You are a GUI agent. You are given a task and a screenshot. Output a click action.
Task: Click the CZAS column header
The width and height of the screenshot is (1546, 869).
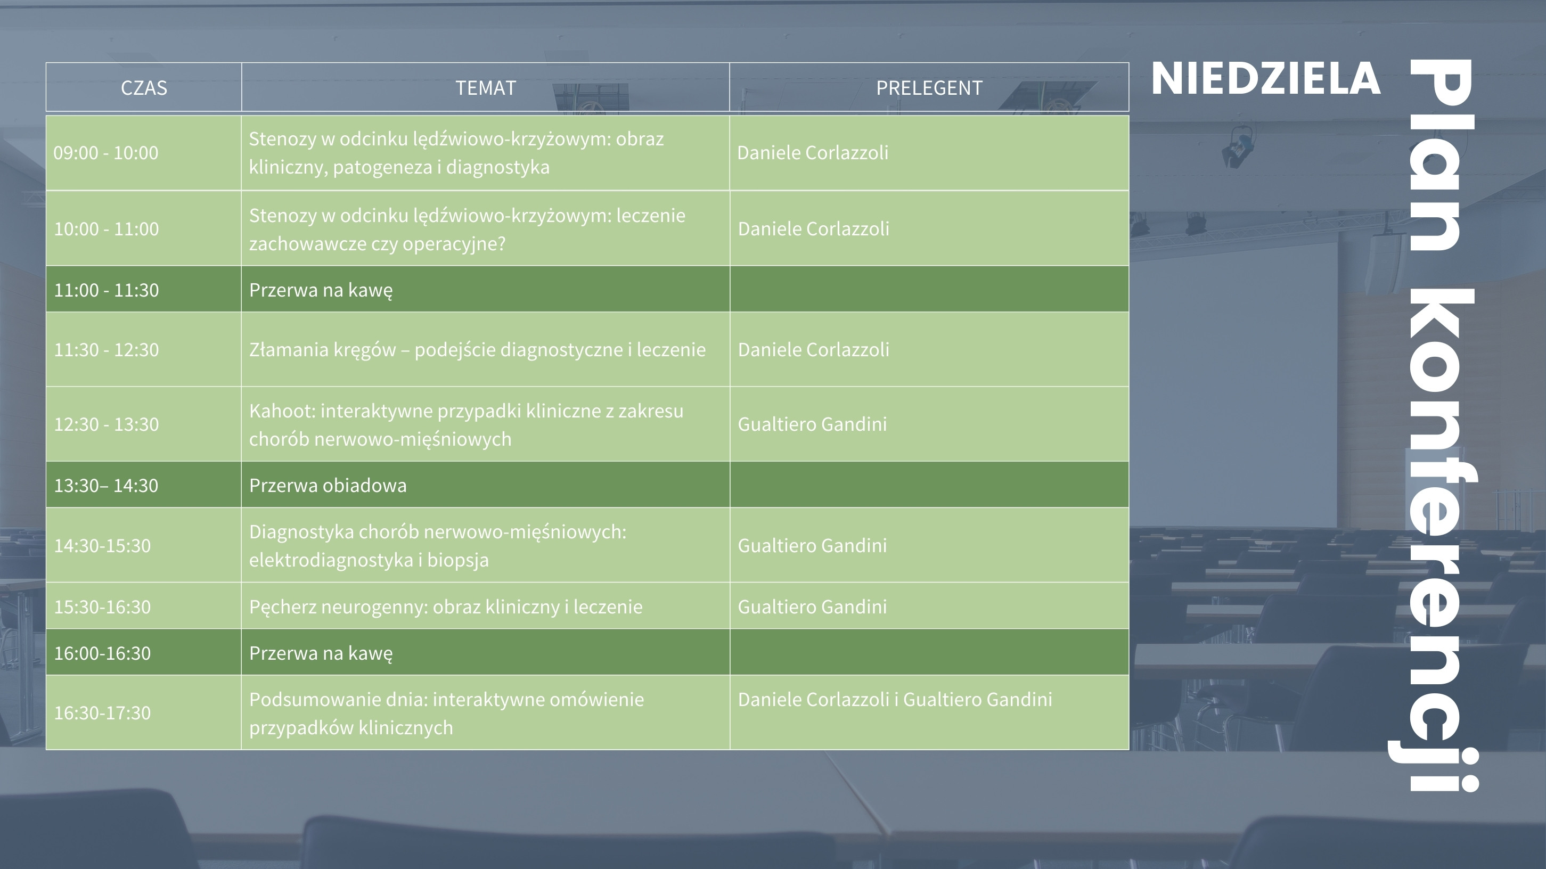coord(144,88)
